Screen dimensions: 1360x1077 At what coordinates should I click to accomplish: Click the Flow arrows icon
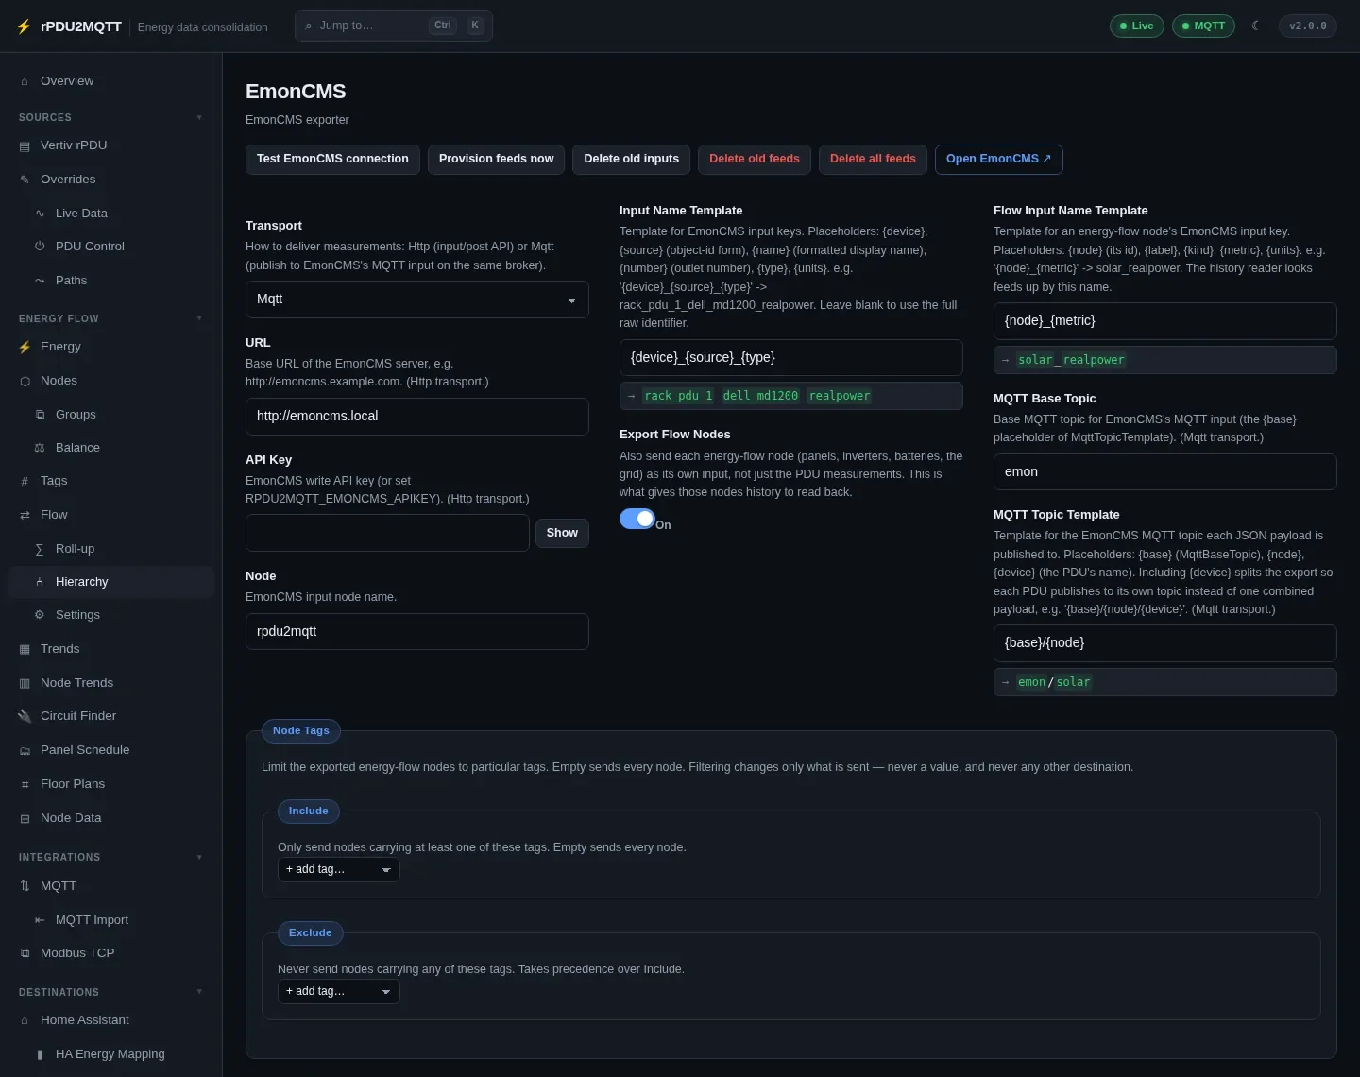coord(25,515)
